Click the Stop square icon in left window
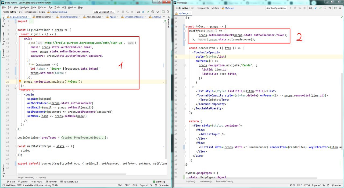Image resolution: width=344 pixels, height=188 pixels. click(x=132, y=12)
